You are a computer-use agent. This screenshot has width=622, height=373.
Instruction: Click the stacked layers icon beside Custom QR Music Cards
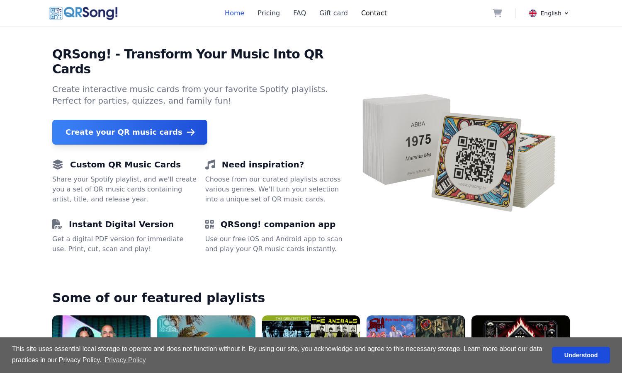(58, 165)
